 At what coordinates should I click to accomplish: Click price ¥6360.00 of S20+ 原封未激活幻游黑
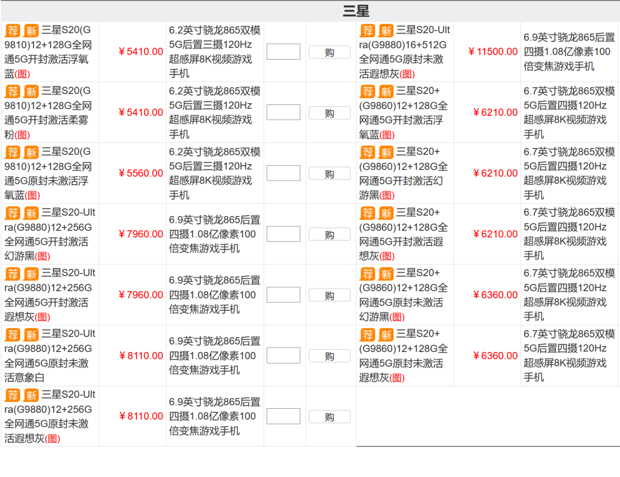pos(495,295)
